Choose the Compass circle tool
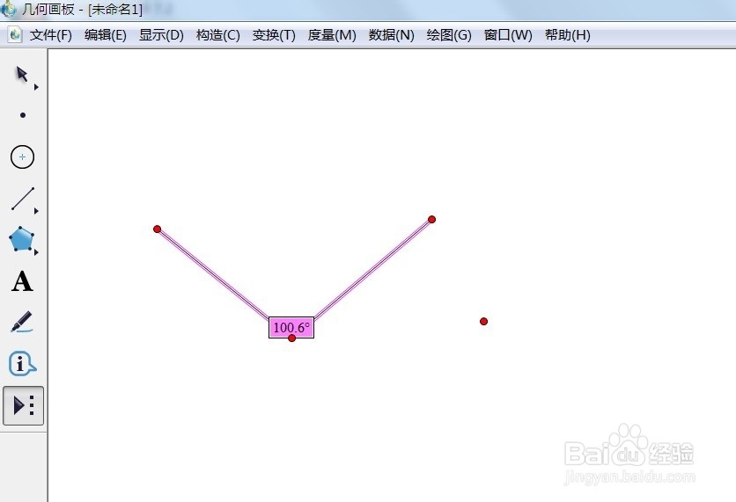 [23, 156]
